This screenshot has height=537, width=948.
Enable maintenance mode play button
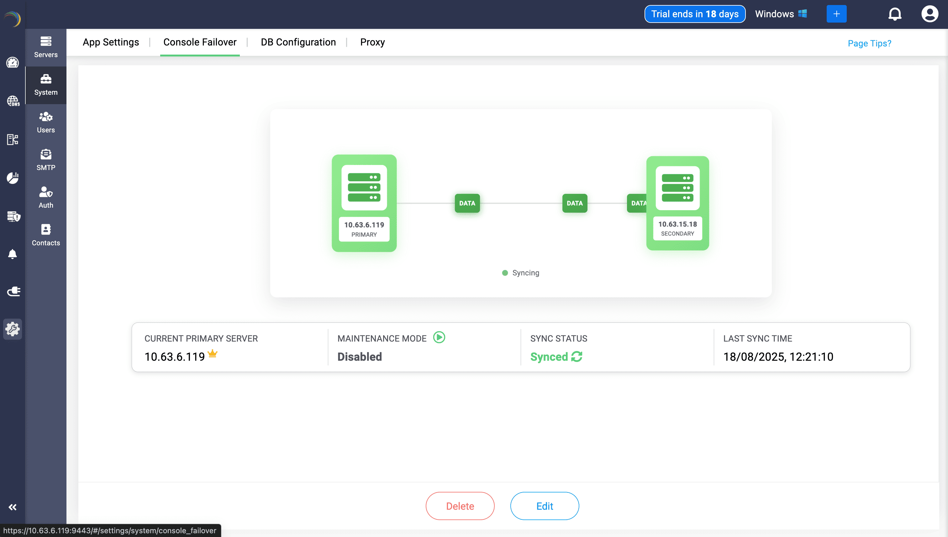coord(439,337)
